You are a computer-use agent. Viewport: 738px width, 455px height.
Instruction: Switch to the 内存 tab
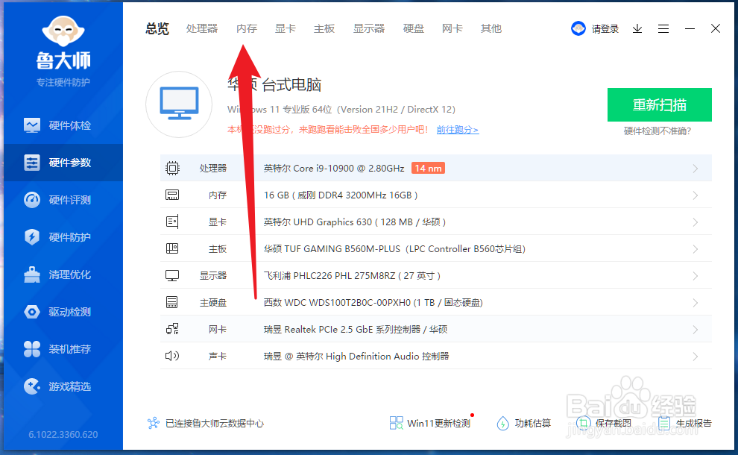tap(247, 29)
